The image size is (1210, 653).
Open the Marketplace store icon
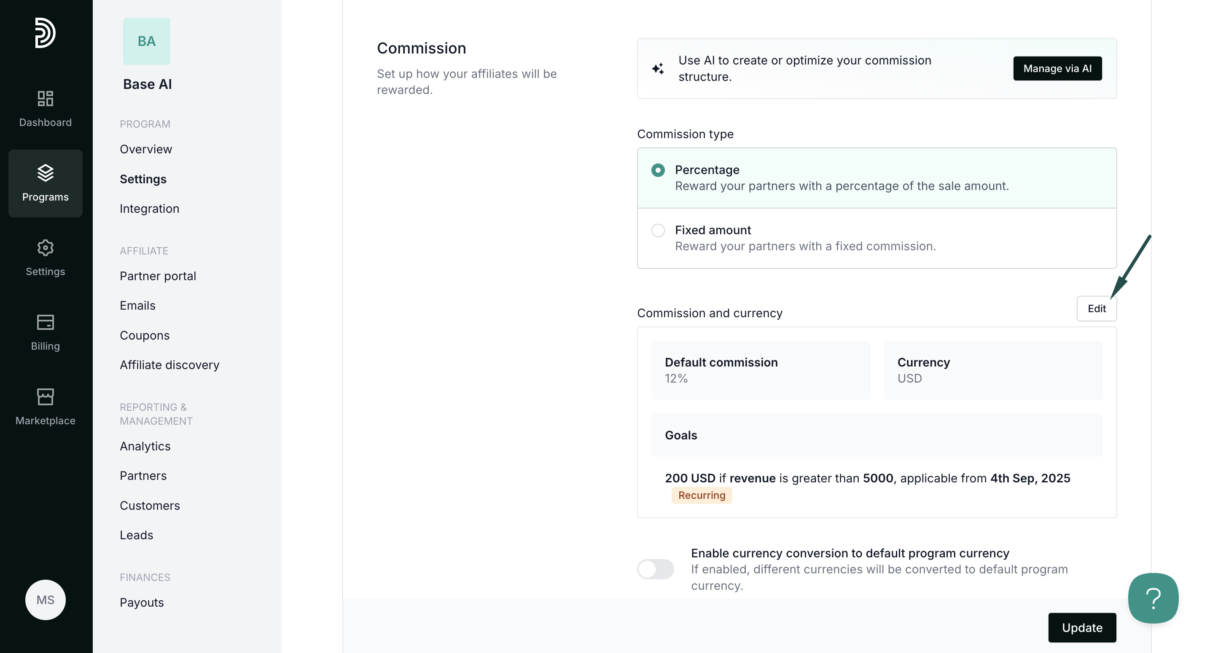tap(45, 397)
